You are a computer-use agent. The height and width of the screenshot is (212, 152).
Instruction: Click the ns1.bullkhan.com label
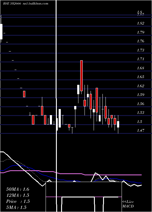pos(36,4)
